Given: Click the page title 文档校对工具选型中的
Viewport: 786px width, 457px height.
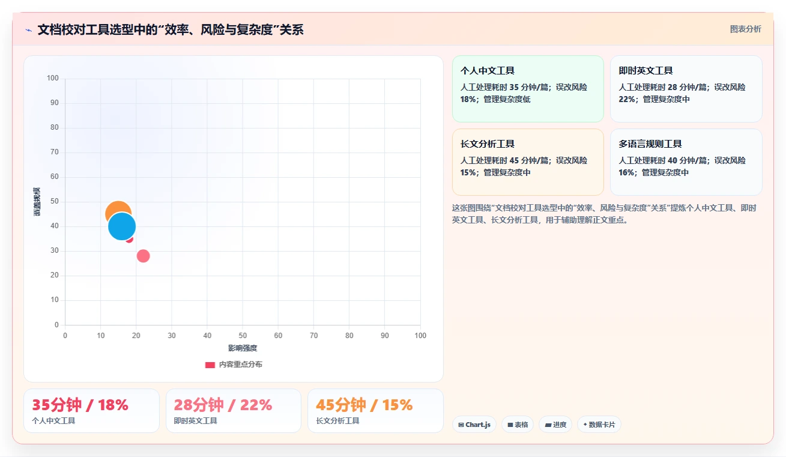Looking at the screenshot, I should tap(171, 30).
